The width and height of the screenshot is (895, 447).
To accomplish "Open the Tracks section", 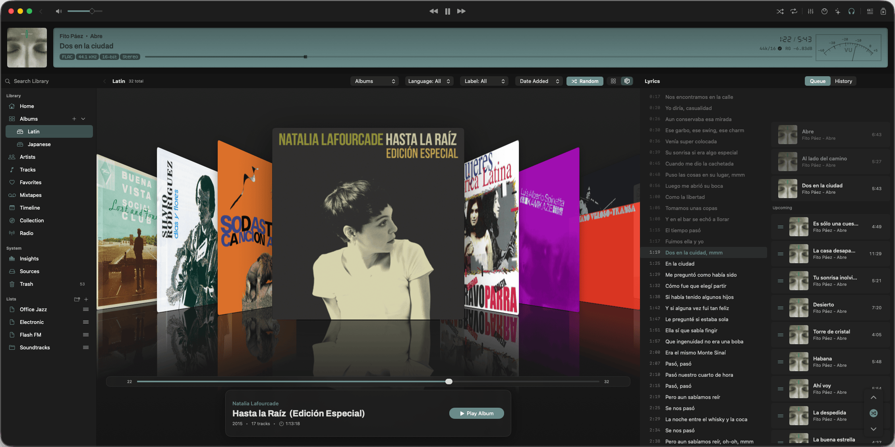I will (x=49, y=170).
